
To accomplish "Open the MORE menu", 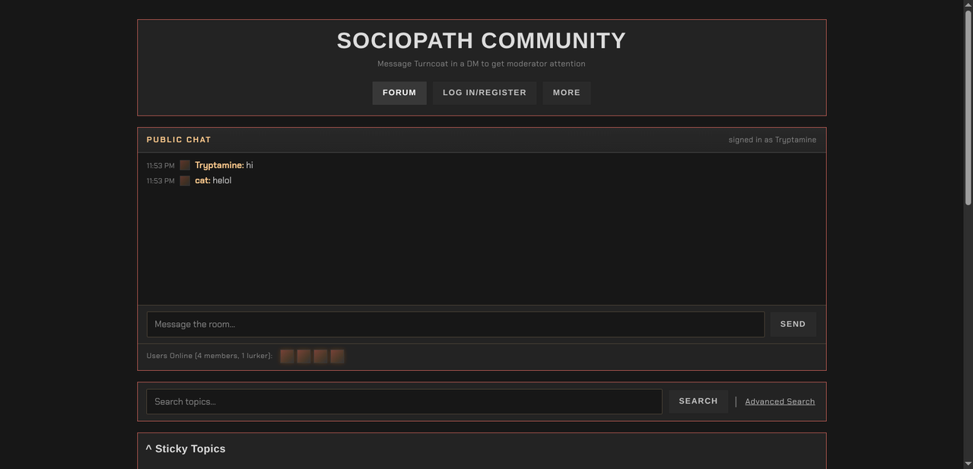I will click(x=567, y=93).
